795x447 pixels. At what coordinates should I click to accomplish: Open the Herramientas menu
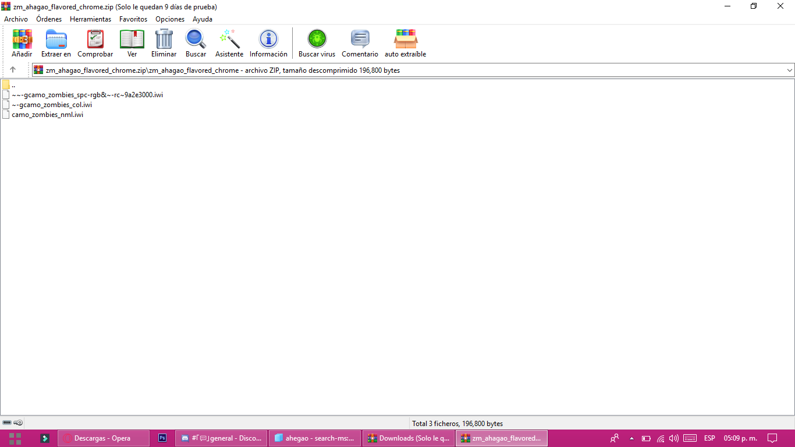click(90, 19)
